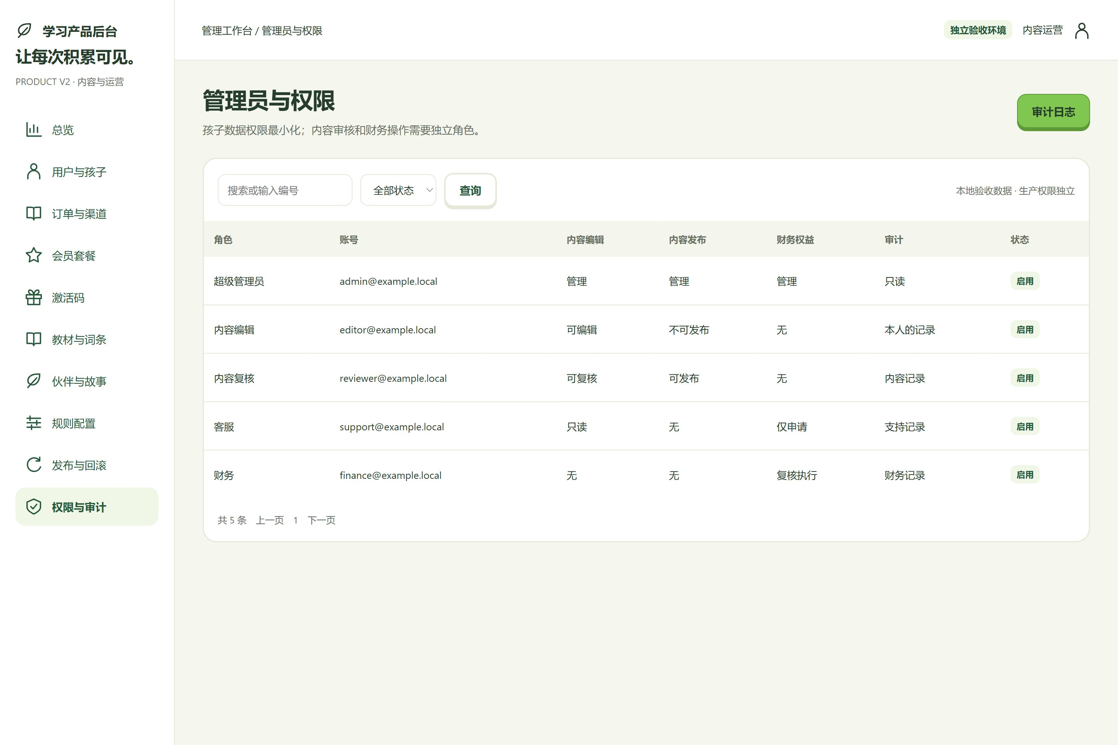Open the 总览 menu item

coord(87,130)
